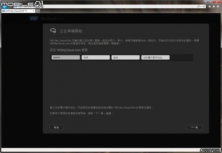This screenshot has height=153, width=222.
Task: Minimize the browser window
Action: pyautogui.click(x=206, y=2)
